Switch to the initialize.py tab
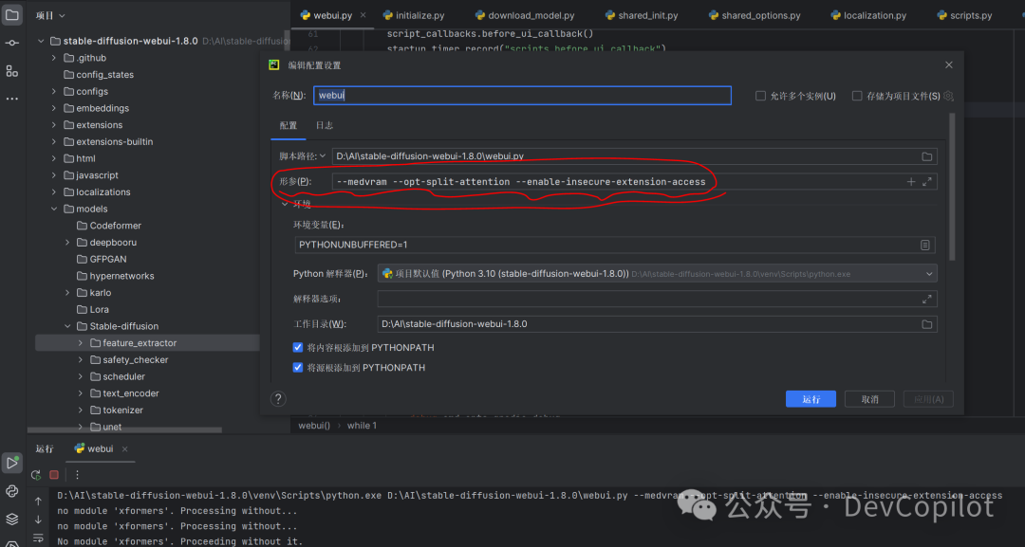The image size is (1025, 547). (x=414, y=15)
